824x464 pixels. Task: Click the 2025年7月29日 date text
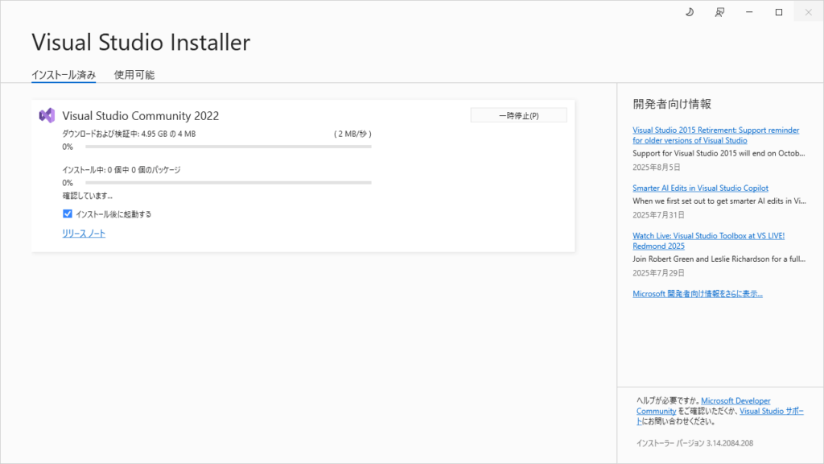(658, 273)
